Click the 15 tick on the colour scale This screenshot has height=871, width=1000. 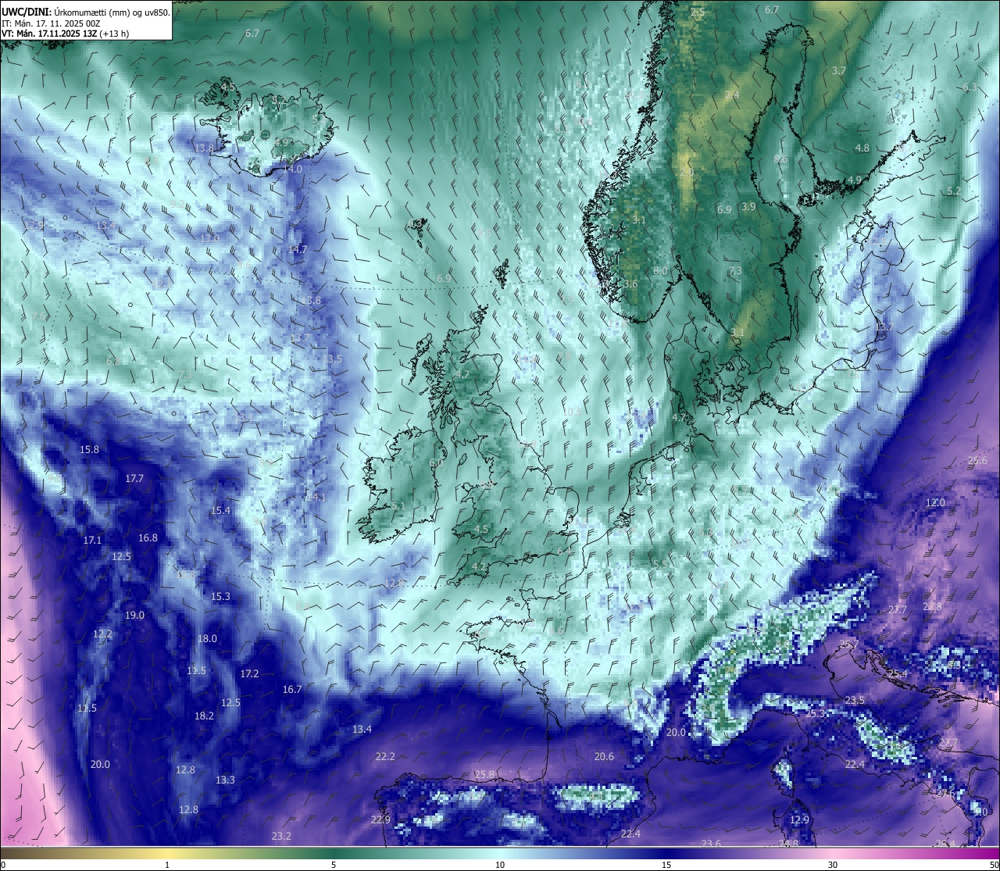[x=666, y=864]
